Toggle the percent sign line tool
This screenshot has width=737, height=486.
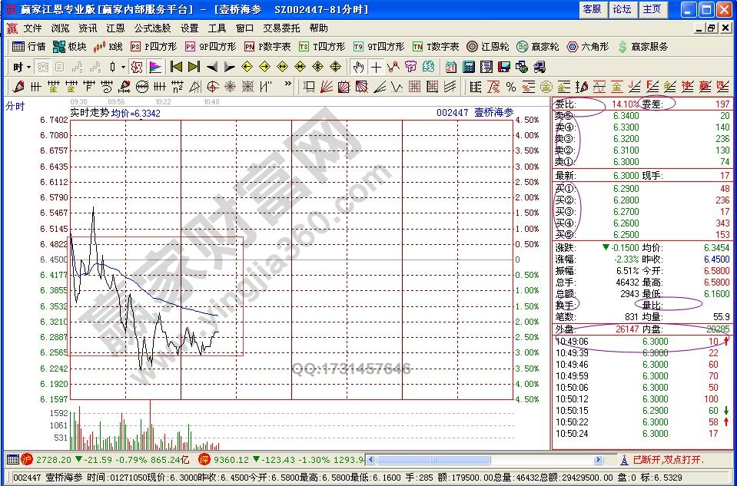click(x=511, y=86)
